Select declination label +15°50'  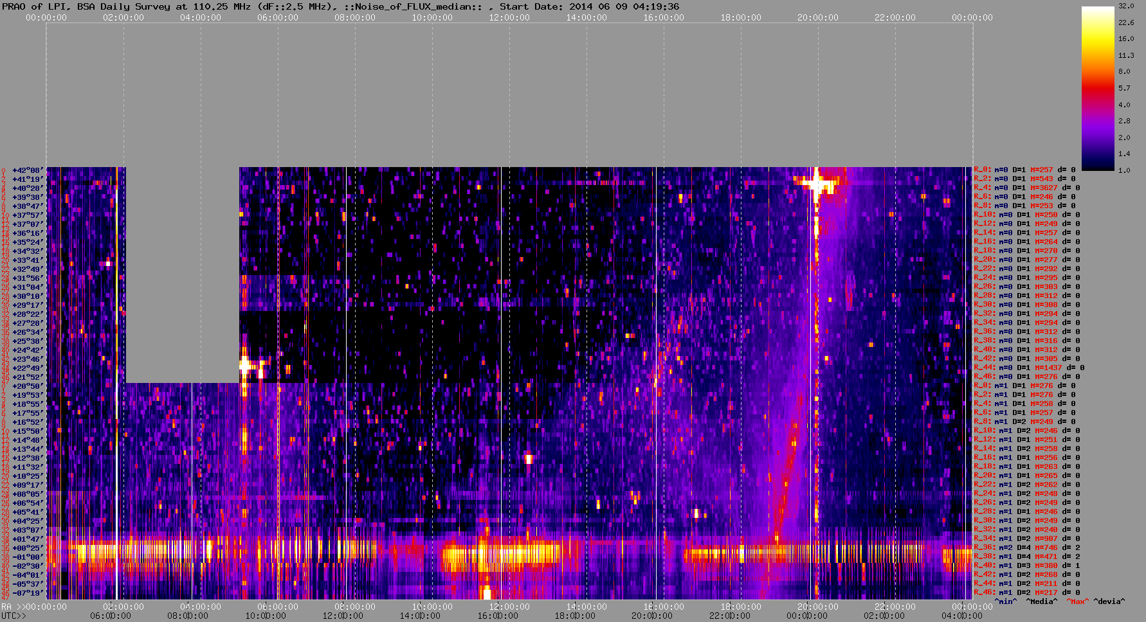click(x=28, y=431)
